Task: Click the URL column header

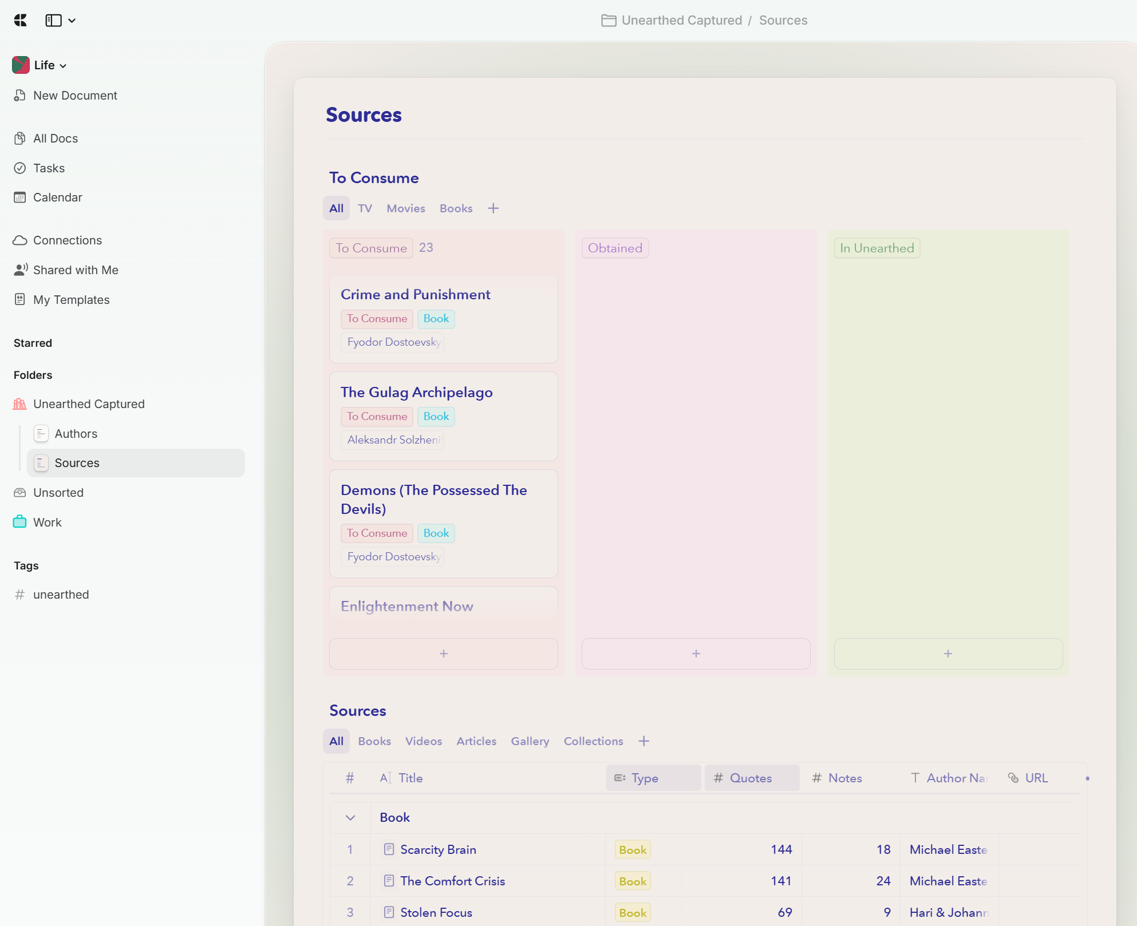Action: click(x=1029, y=778)
